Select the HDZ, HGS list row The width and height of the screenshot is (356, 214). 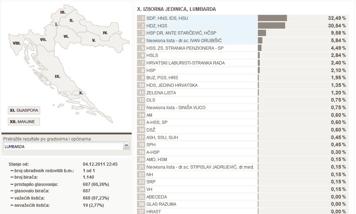tap(197, 26)
